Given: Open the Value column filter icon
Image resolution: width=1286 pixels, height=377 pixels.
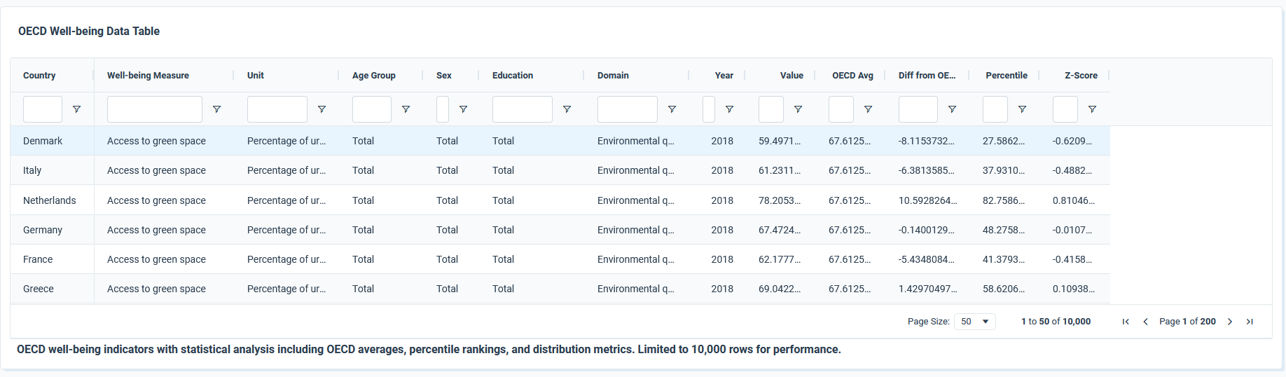Looking at the screenshot, I should tap(798, 109).
